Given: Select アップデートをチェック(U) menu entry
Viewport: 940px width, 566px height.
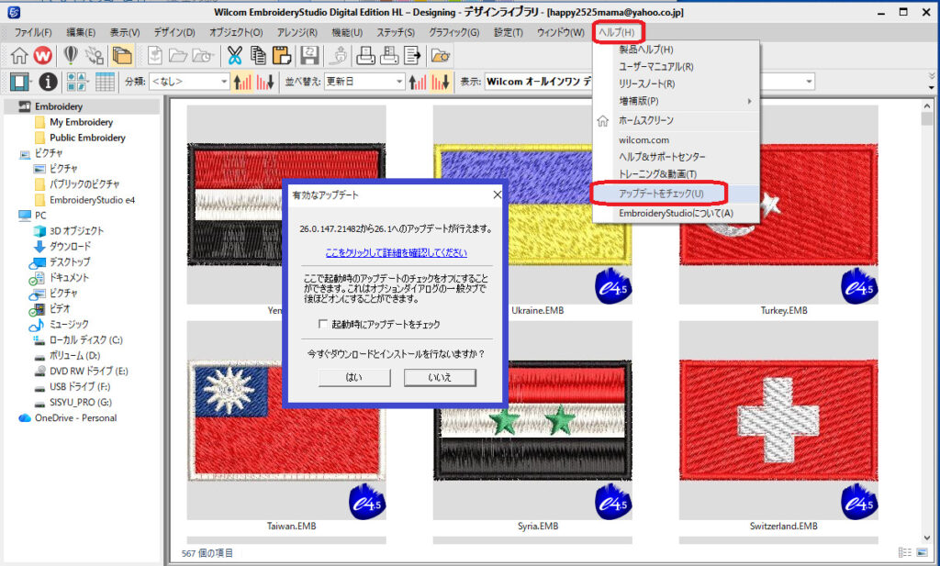Looking at the screenshot, I should pos(661,194).
